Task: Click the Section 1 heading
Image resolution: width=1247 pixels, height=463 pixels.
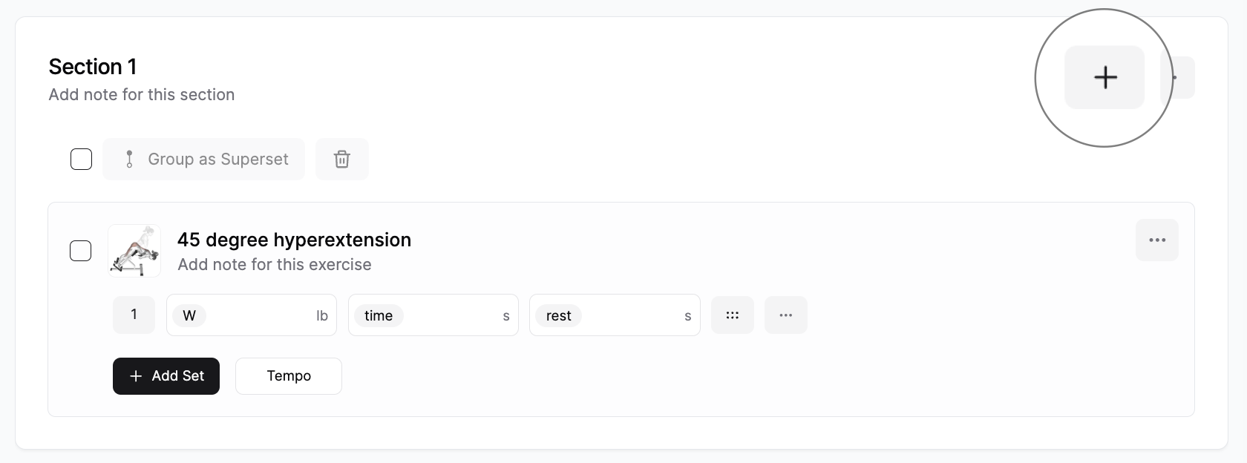Action: [92, 66]
